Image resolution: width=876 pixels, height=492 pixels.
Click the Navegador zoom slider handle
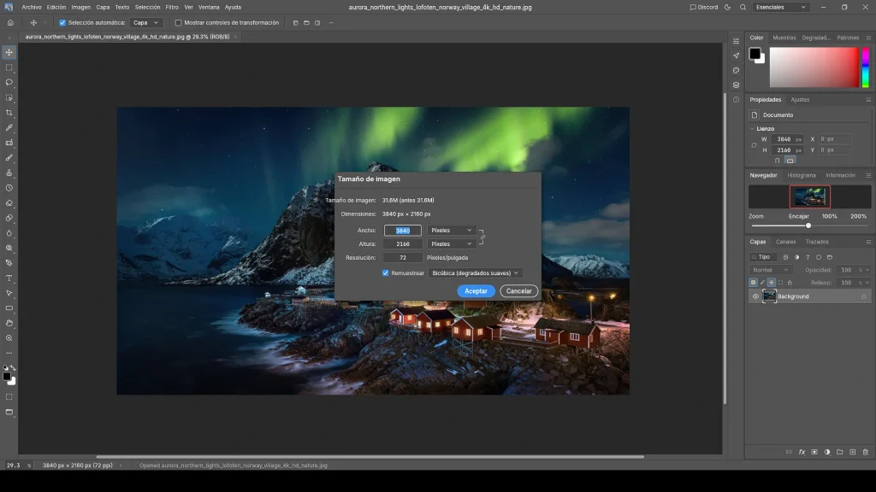[808, 225]
